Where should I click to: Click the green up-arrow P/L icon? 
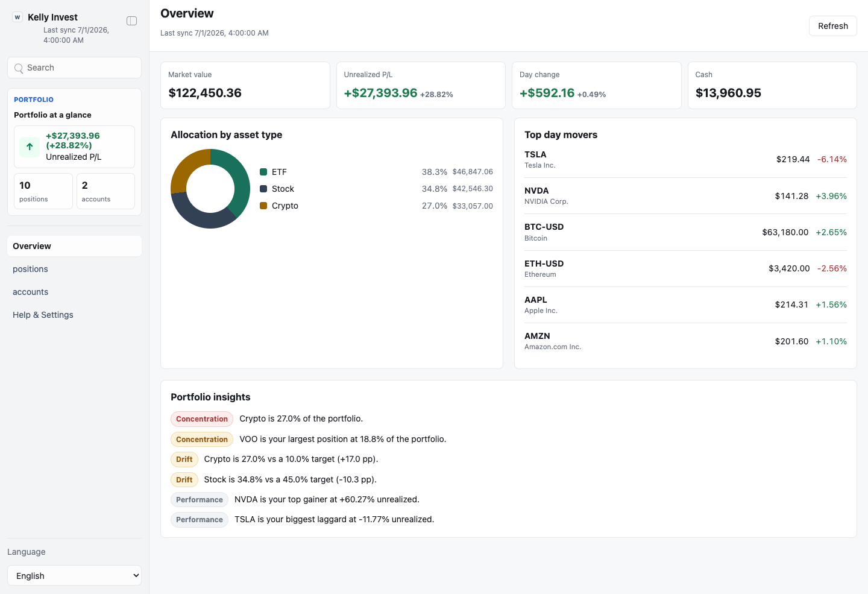tap(30, 147)
